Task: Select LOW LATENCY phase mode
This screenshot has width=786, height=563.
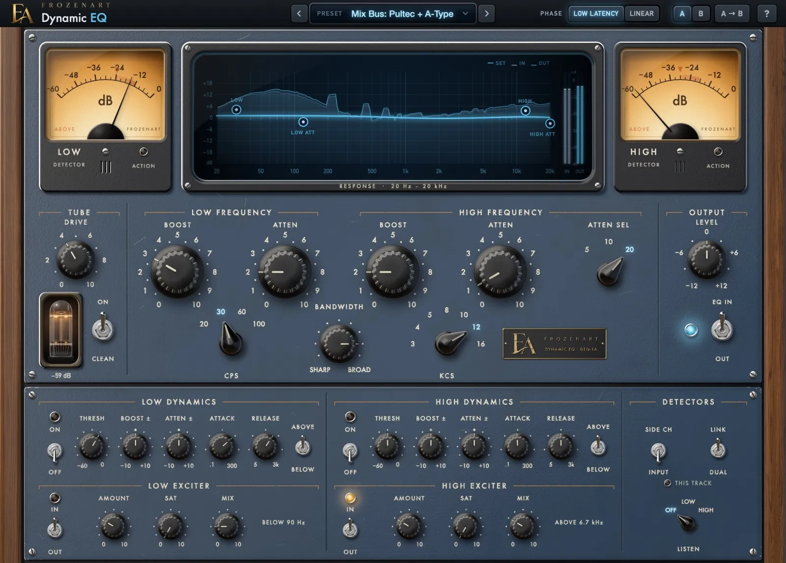Action: pyautogui.click(x=596, y=14)
